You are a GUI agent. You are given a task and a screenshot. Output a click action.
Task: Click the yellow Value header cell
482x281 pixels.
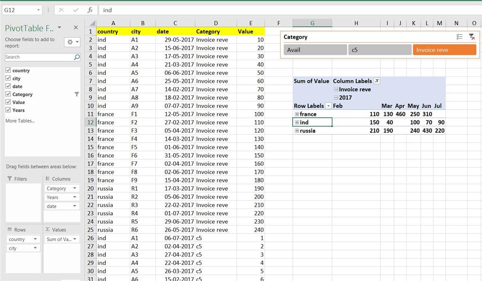coord(251,32)
